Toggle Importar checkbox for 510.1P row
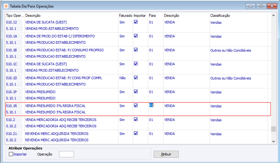 (136, 91)
